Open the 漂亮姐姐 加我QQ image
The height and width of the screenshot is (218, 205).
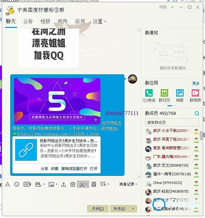pos(49,48)
